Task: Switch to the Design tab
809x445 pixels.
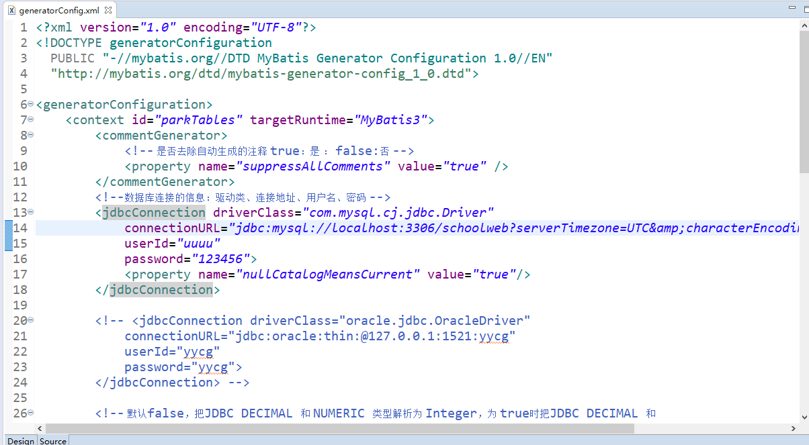Action: pos(20,440)
